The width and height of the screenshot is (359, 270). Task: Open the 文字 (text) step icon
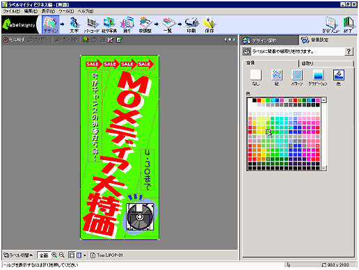[74, 24]
